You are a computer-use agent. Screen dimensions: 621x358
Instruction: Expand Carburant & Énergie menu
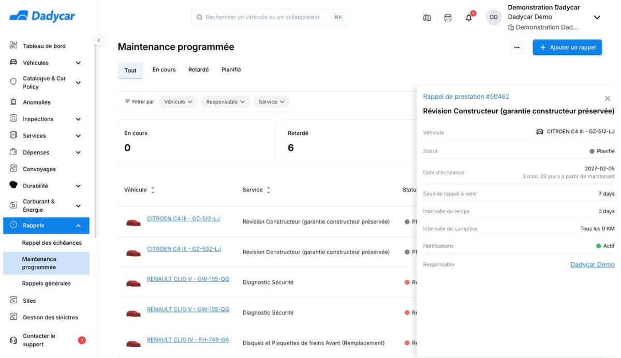pyautogui.click(x=78, y=206)
